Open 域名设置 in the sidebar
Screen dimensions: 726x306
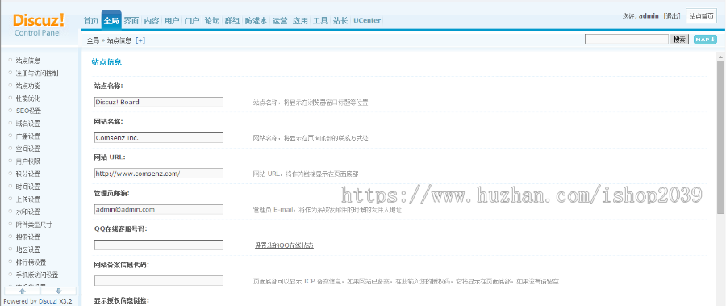27,124
